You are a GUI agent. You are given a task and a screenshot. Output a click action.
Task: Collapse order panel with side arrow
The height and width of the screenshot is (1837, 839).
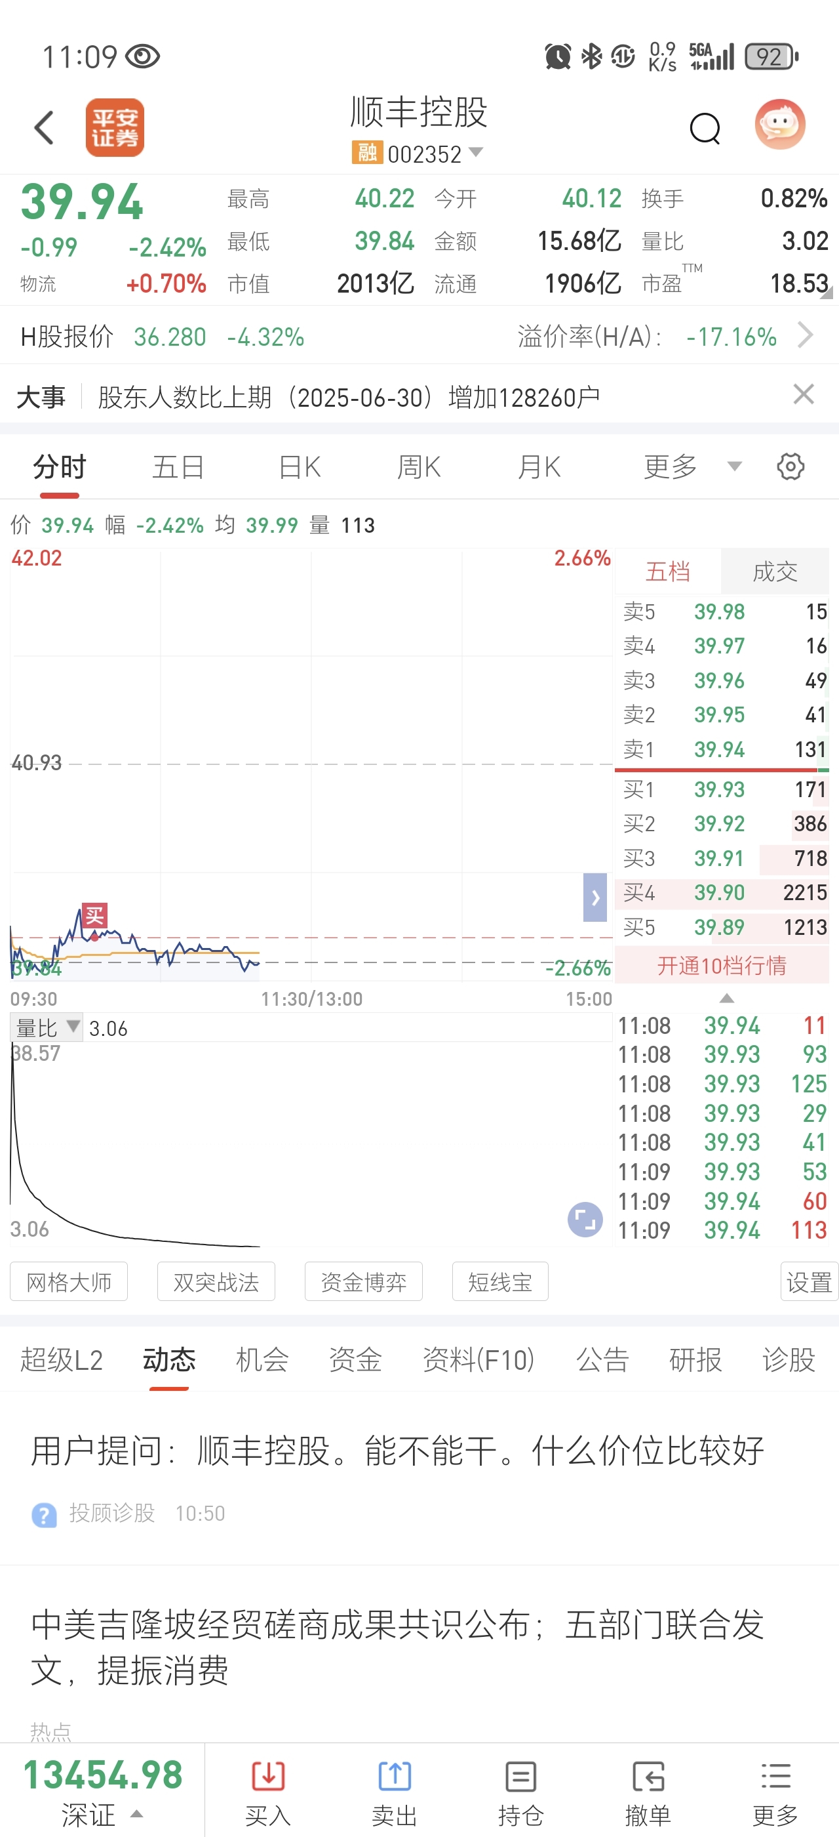pyautogui.click(x=595, y=897)
